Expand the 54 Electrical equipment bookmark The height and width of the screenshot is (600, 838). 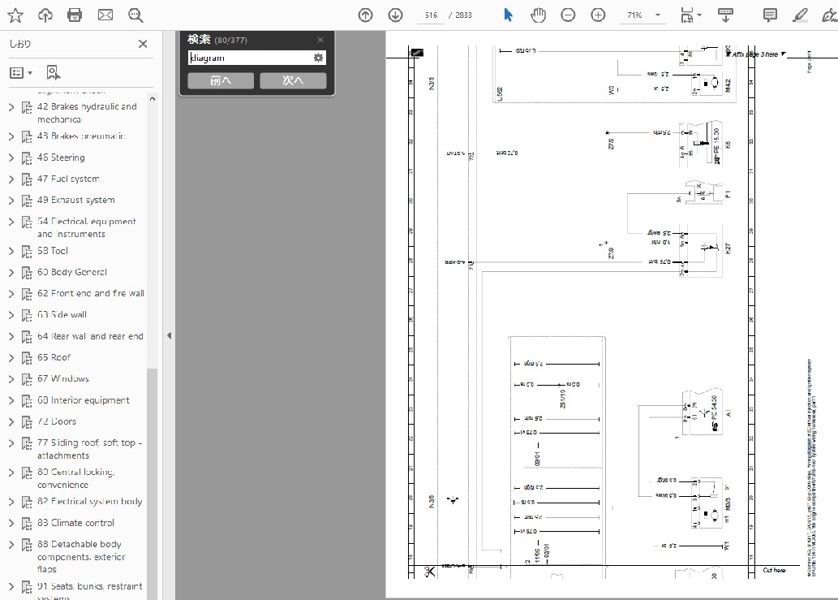pos(11,222)
